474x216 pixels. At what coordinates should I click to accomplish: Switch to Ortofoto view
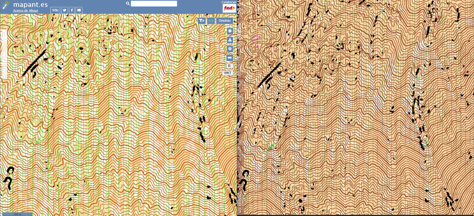[225, 21]
